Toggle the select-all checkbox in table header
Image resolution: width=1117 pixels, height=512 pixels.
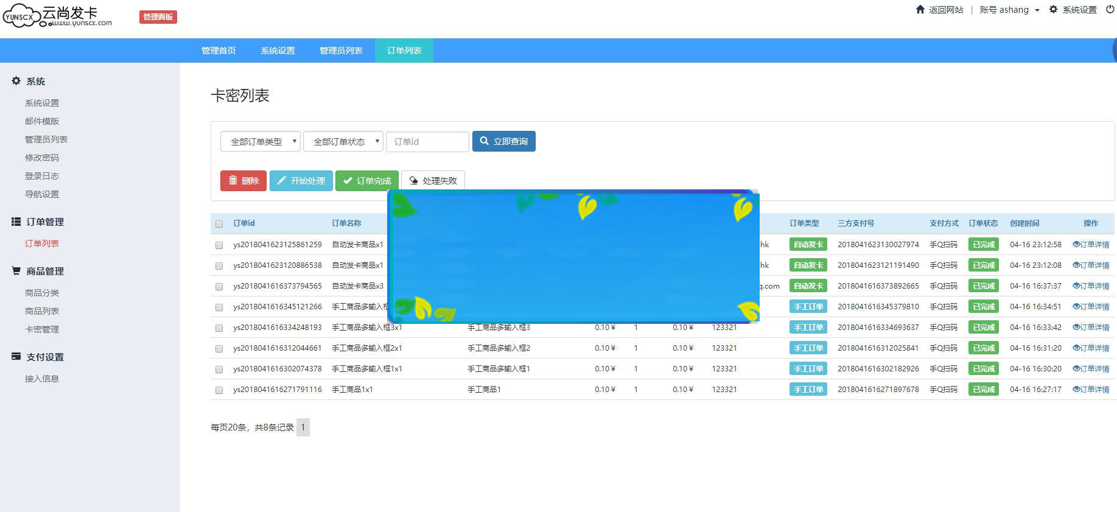pyautogui.click(x=219, y=224)
